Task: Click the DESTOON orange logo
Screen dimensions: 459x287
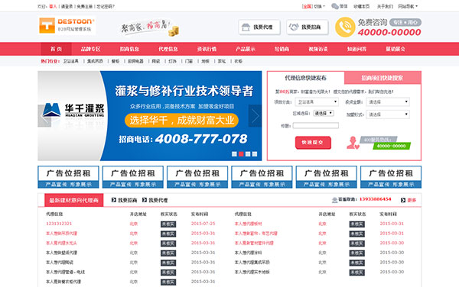Action: [x=67, y=25]
